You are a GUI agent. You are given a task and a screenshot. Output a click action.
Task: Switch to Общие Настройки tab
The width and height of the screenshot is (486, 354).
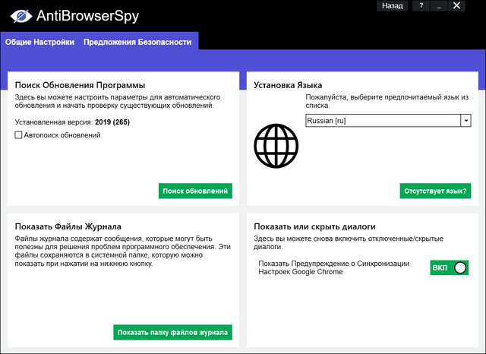[x=39, y=42]
